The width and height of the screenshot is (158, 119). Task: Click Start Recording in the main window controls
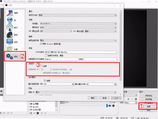click(x=148, y=99)
